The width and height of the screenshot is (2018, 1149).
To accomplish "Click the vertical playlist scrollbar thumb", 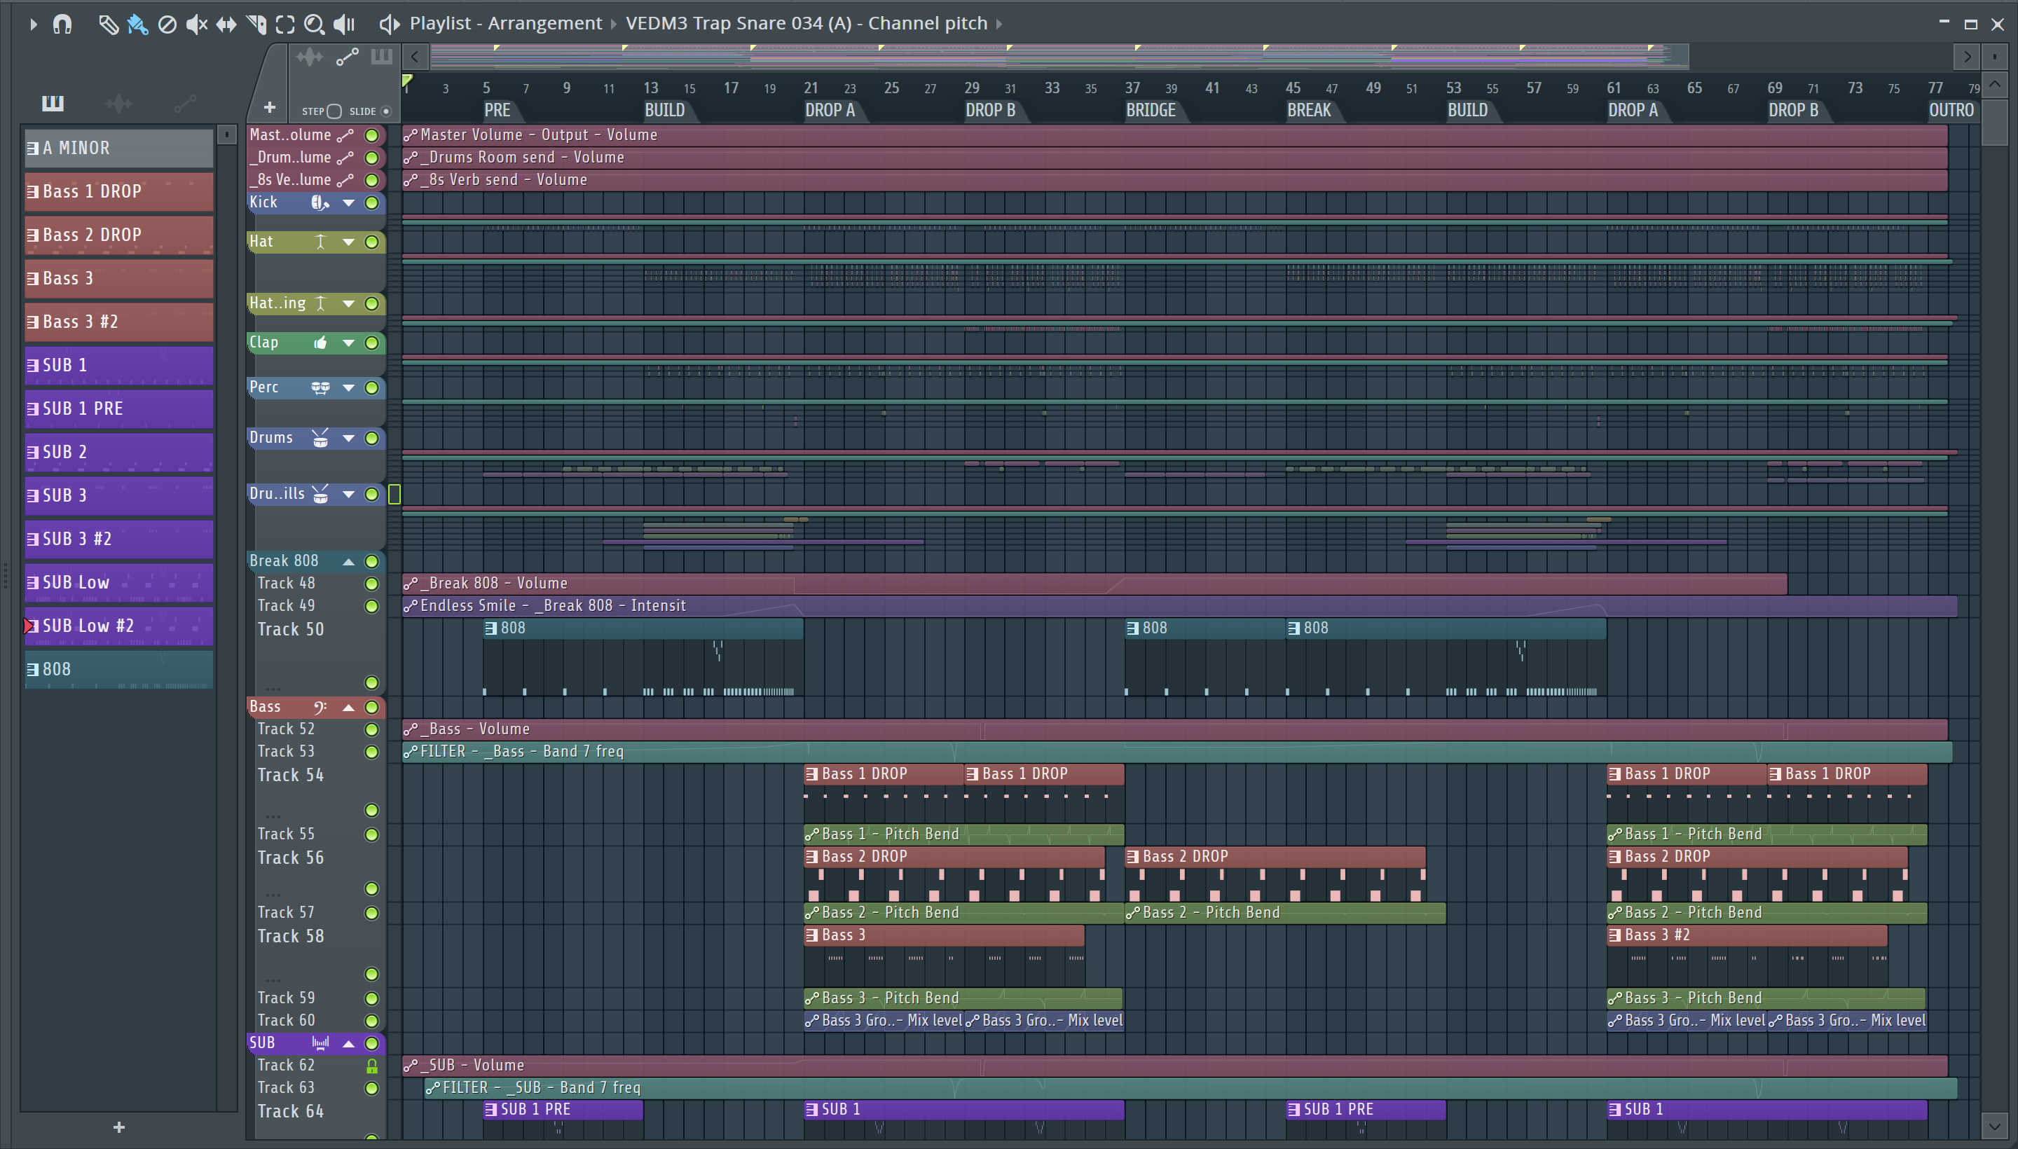I will (x=1995, y=123).
